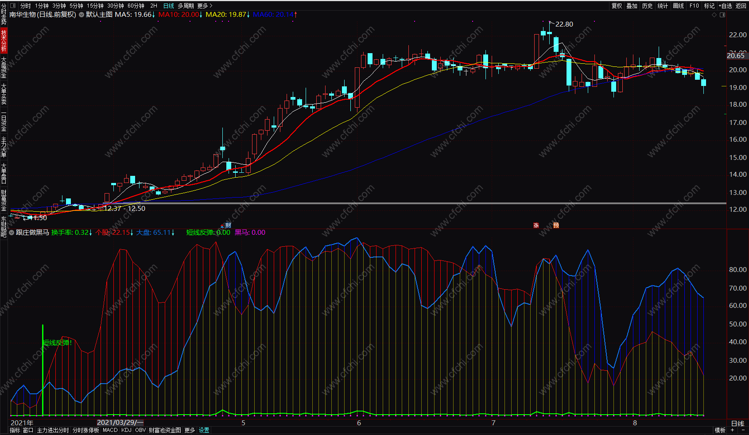Click the 22.80 high price label
This screenshot has width=749, height=435.
pos(564,24)
